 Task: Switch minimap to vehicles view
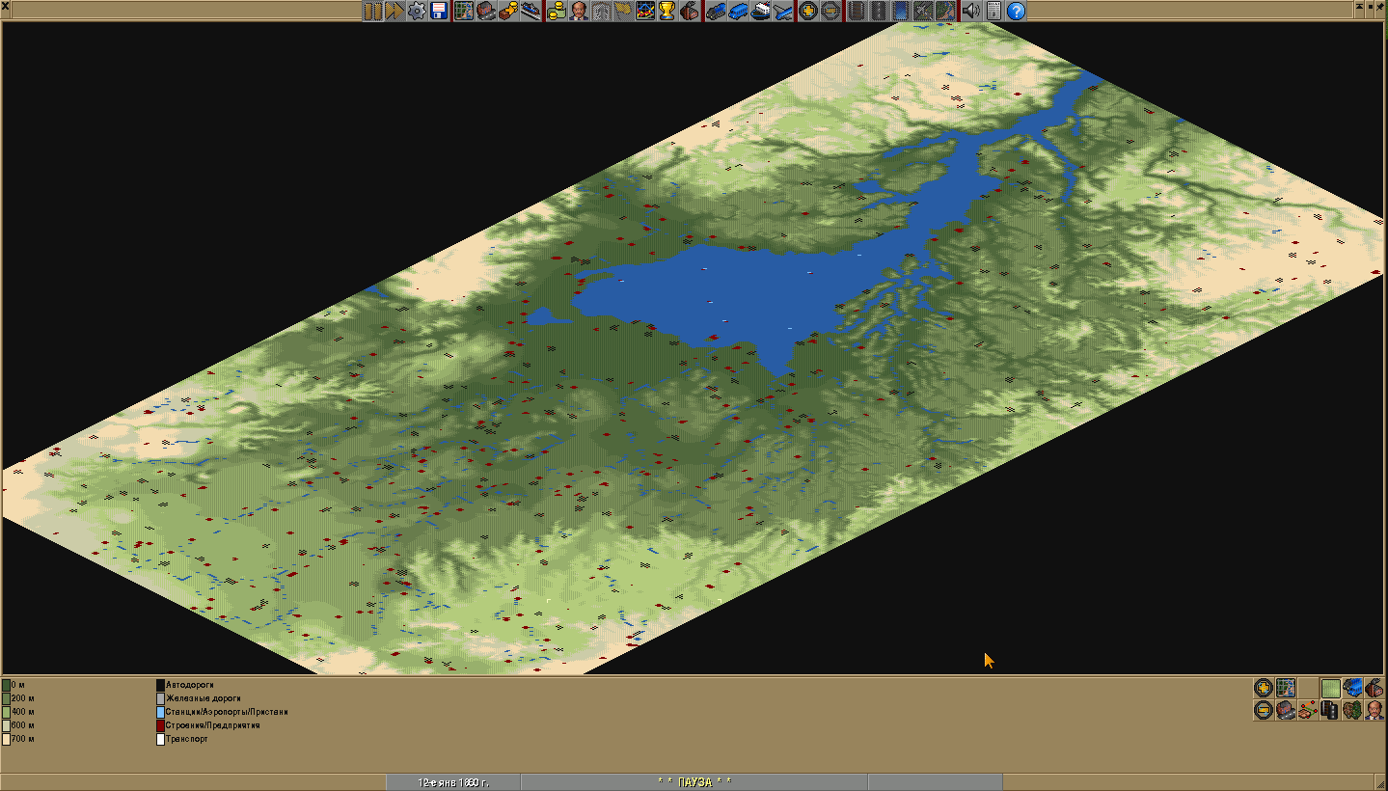[x=1352, y=688]
